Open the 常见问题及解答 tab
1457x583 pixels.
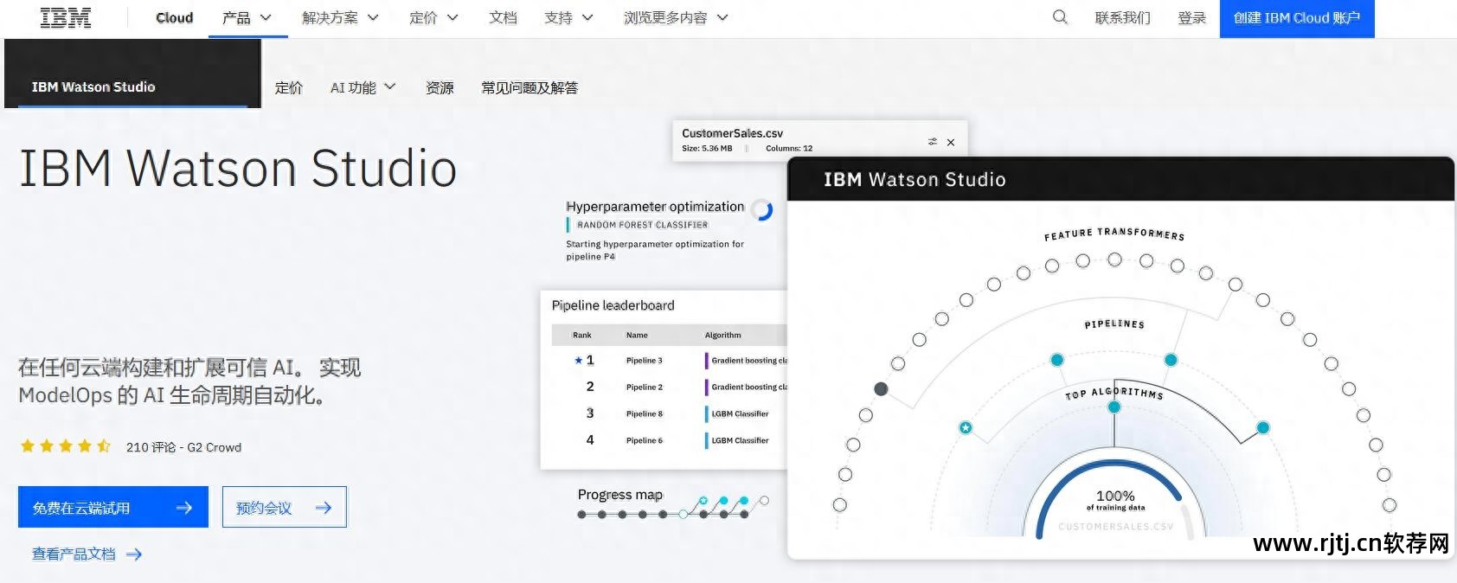(530, 87)
